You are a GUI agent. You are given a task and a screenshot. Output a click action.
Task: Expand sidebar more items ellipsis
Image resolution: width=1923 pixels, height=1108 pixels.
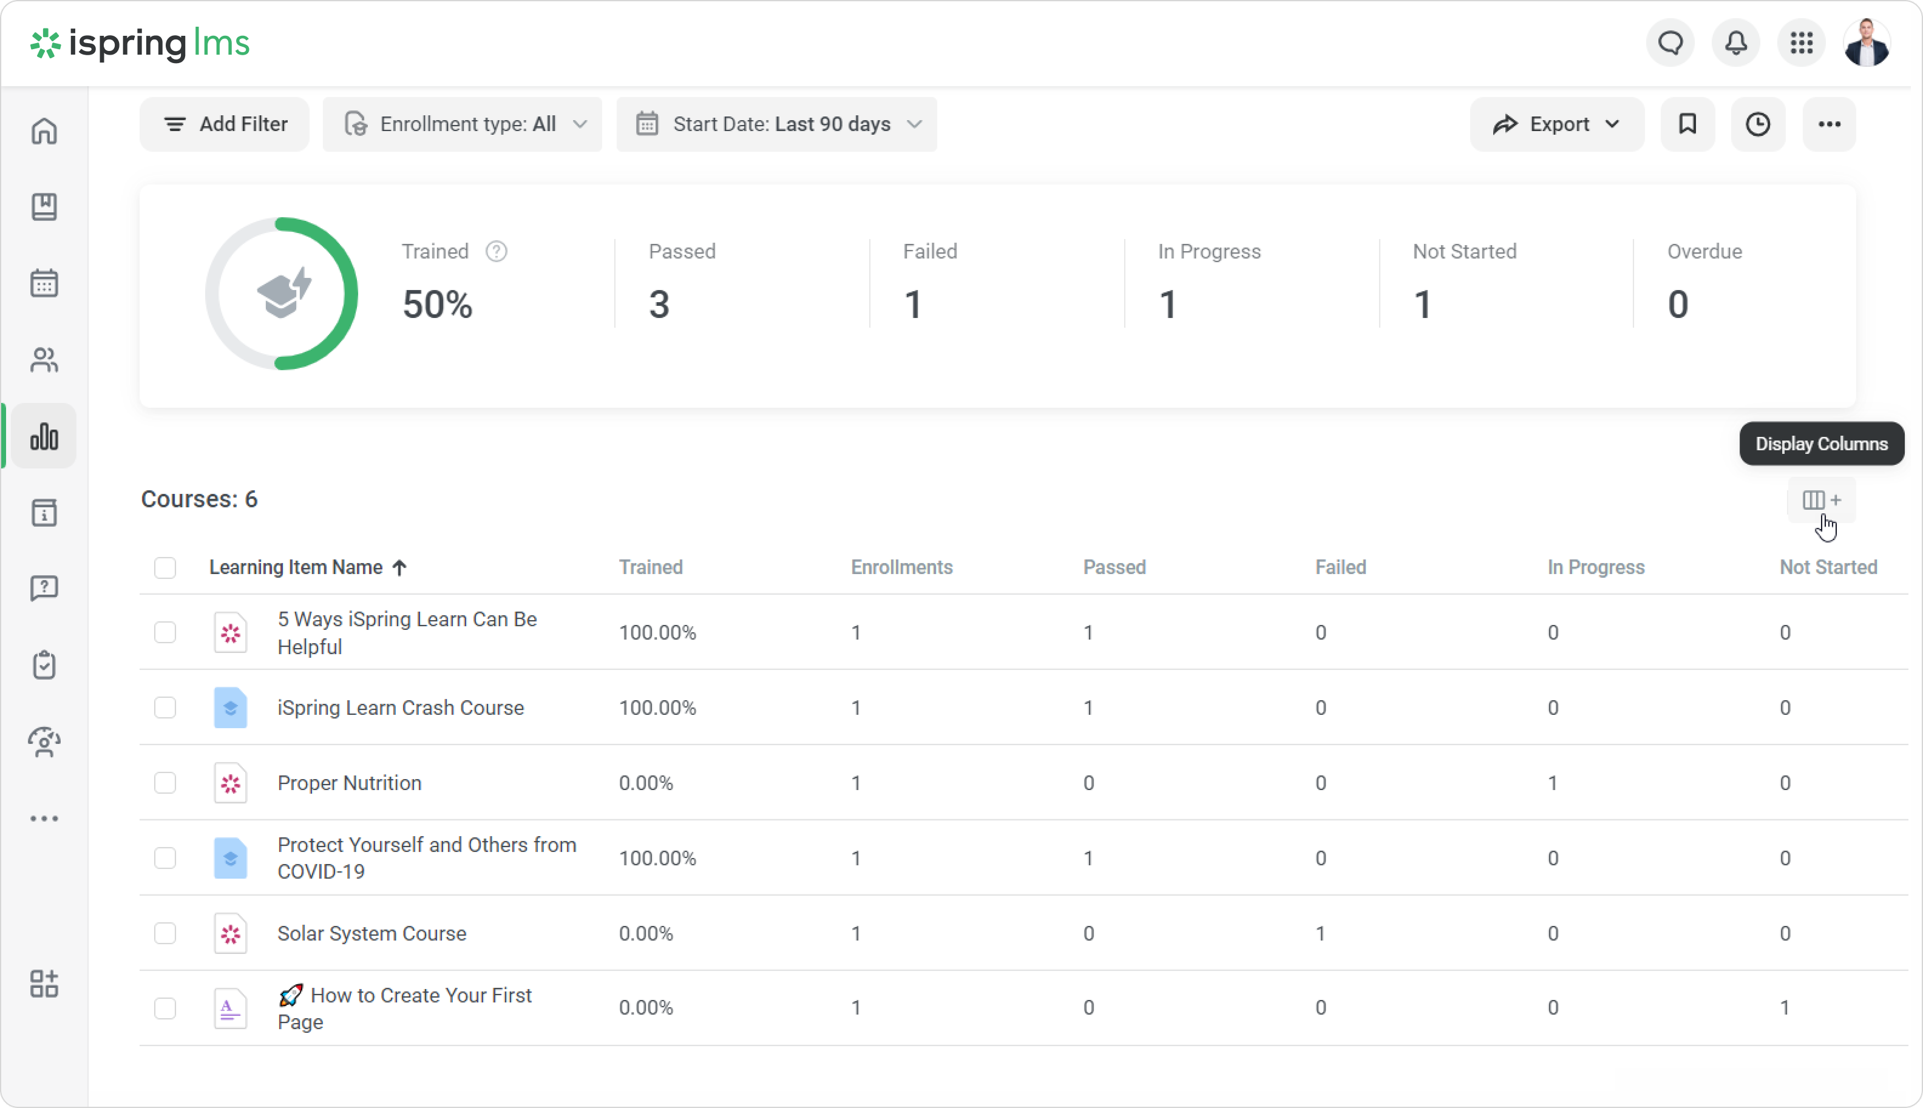(x=44, y=819)
